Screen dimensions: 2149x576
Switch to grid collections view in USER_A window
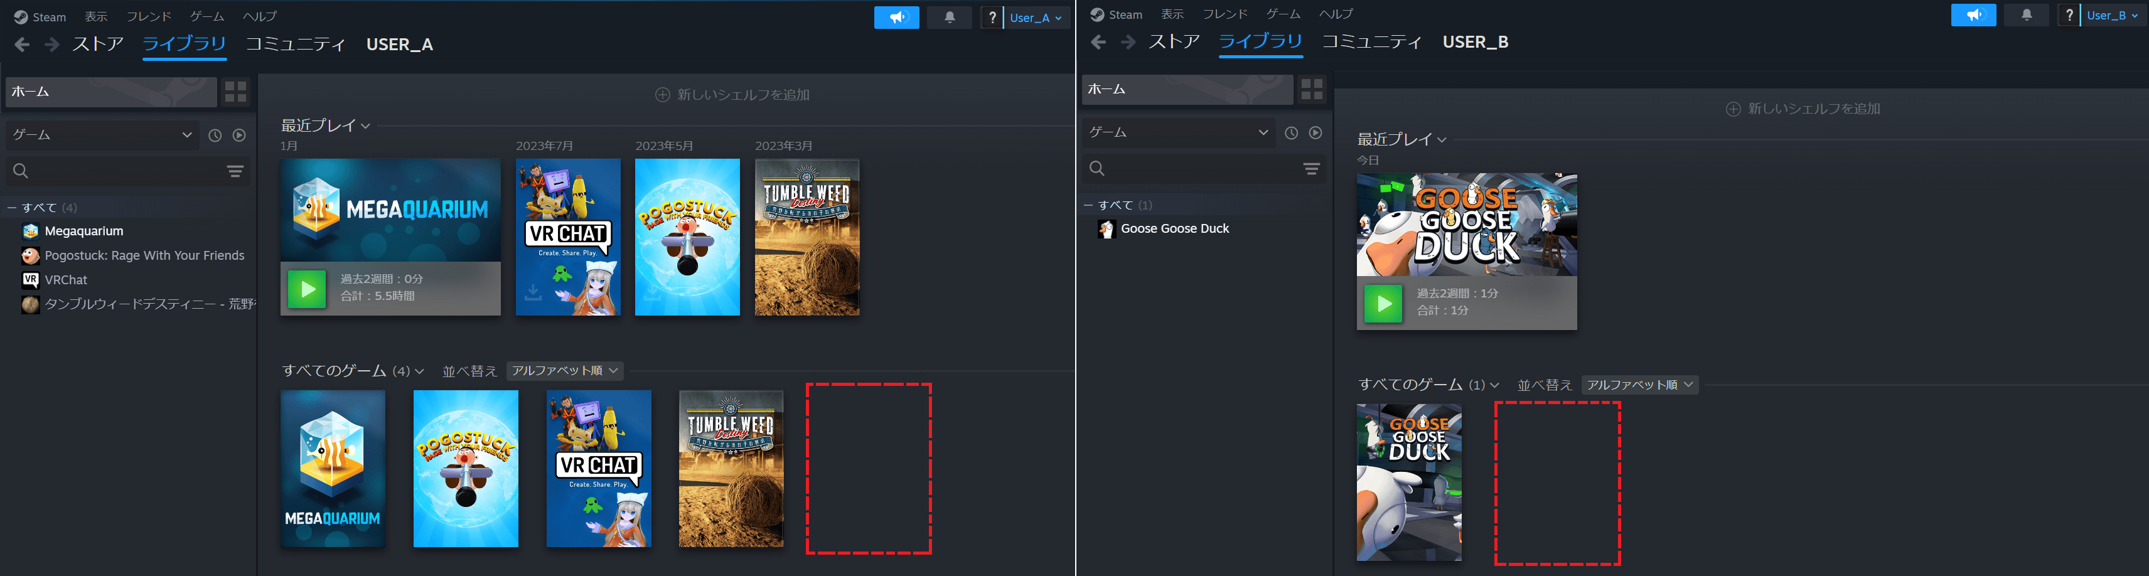coord(236,92)
